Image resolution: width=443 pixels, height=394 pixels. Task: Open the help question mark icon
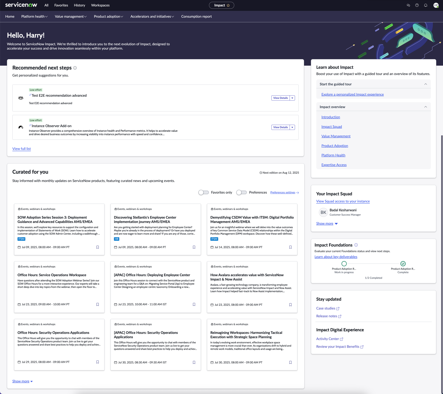pos(417,5)
